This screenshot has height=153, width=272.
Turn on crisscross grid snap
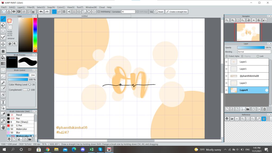[x=64, y=12]
